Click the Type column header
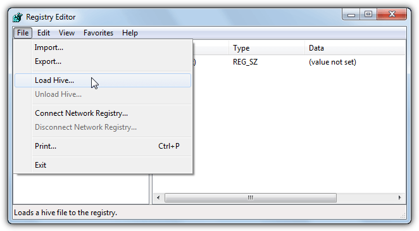The image size is (419, 231). tap(266, 48)
